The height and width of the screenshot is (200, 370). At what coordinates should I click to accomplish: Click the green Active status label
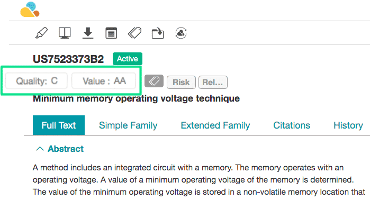click(128, 59)
